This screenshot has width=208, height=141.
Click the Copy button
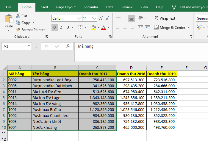[x=23, y=23]
